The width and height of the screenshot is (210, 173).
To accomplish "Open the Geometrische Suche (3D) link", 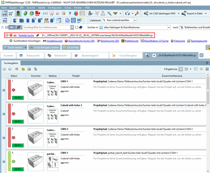I will [81, 41].
